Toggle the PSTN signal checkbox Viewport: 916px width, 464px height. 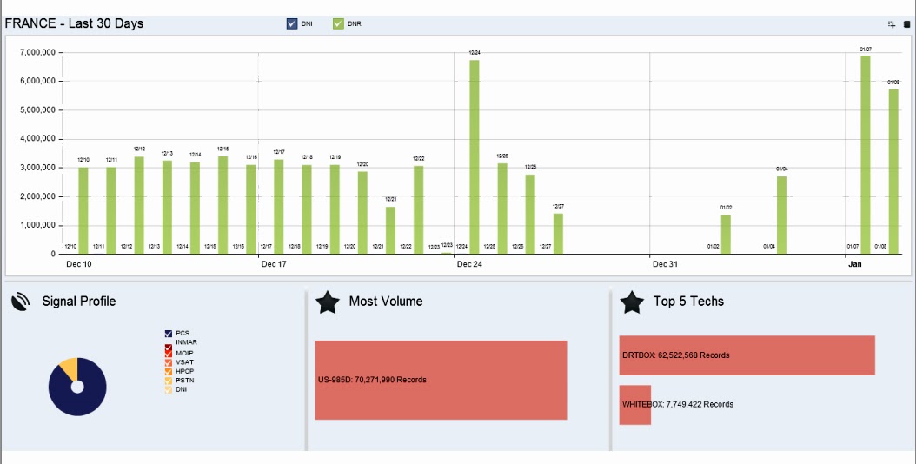tap(169, 381)
